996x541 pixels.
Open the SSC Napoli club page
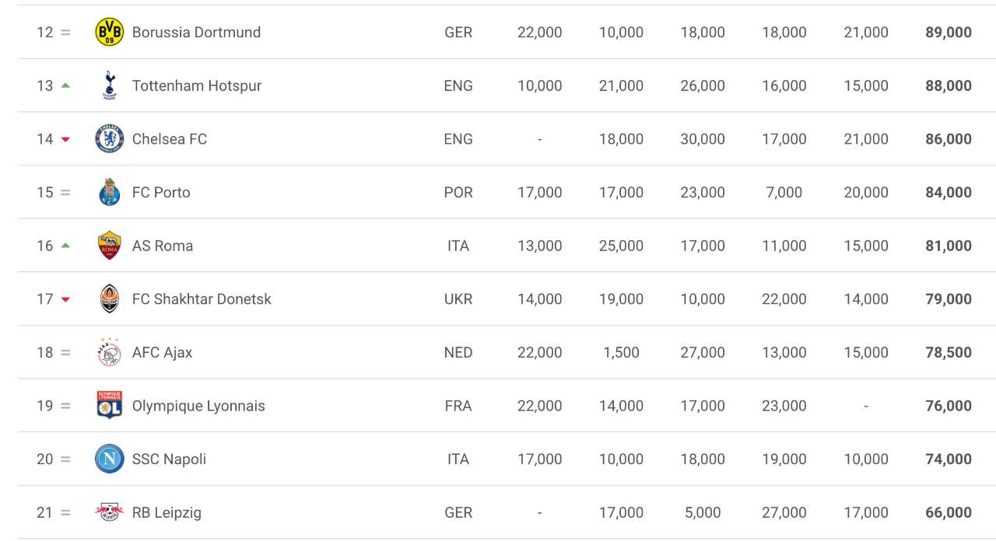pyautogui.click(x=169, y=459)
